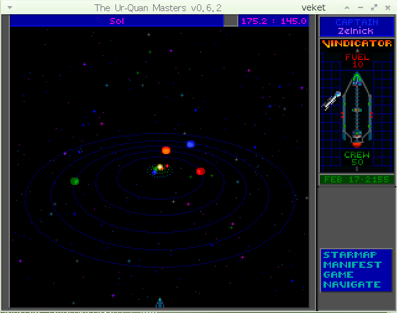
Task: Close the Ur-Quan Masters window
Action: [x=388, y=8]
